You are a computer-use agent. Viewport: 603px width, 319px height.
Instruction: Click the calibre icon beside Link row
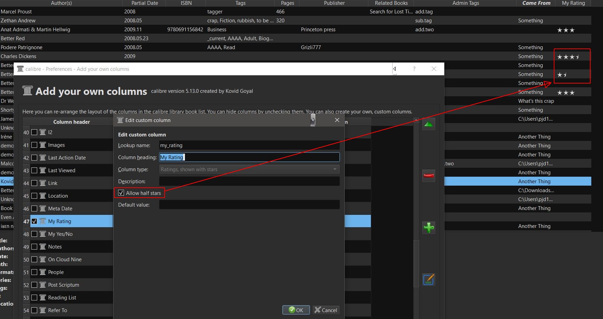coord(43,183)
